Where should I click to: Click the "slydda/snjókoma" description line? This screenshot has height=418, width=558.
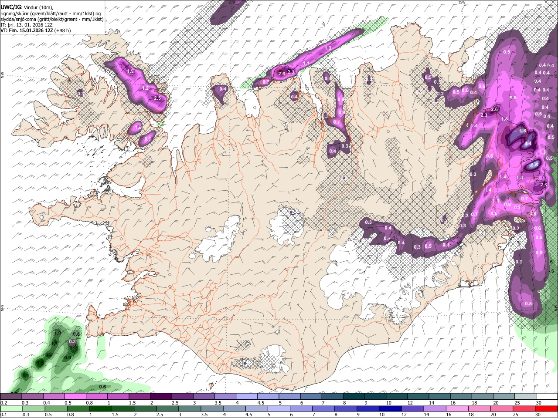point(52,19)
